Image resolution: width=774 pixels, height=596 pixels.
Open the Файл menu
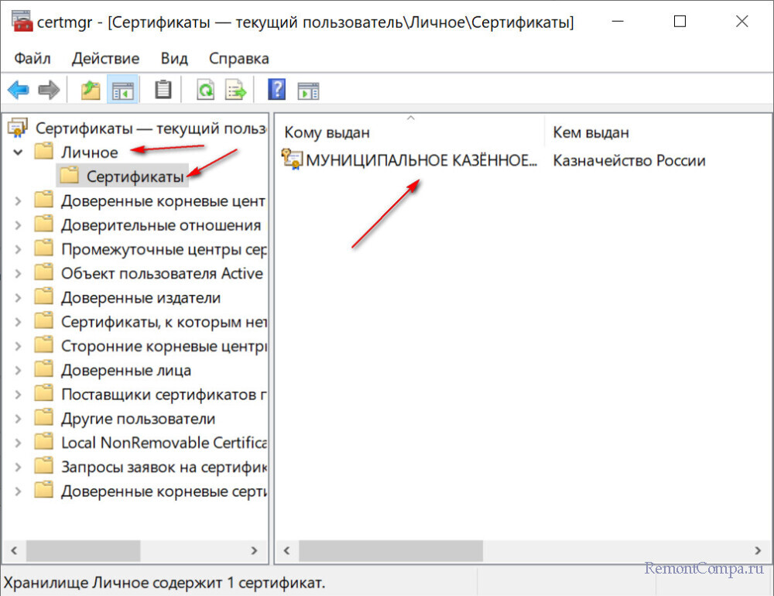[x=32, y=58]
